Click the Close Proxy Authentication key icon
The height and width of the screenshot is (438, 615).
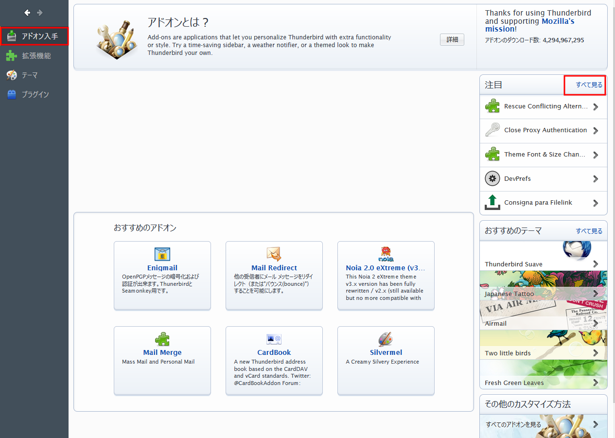pyautogui.click(x=492, y=130)
